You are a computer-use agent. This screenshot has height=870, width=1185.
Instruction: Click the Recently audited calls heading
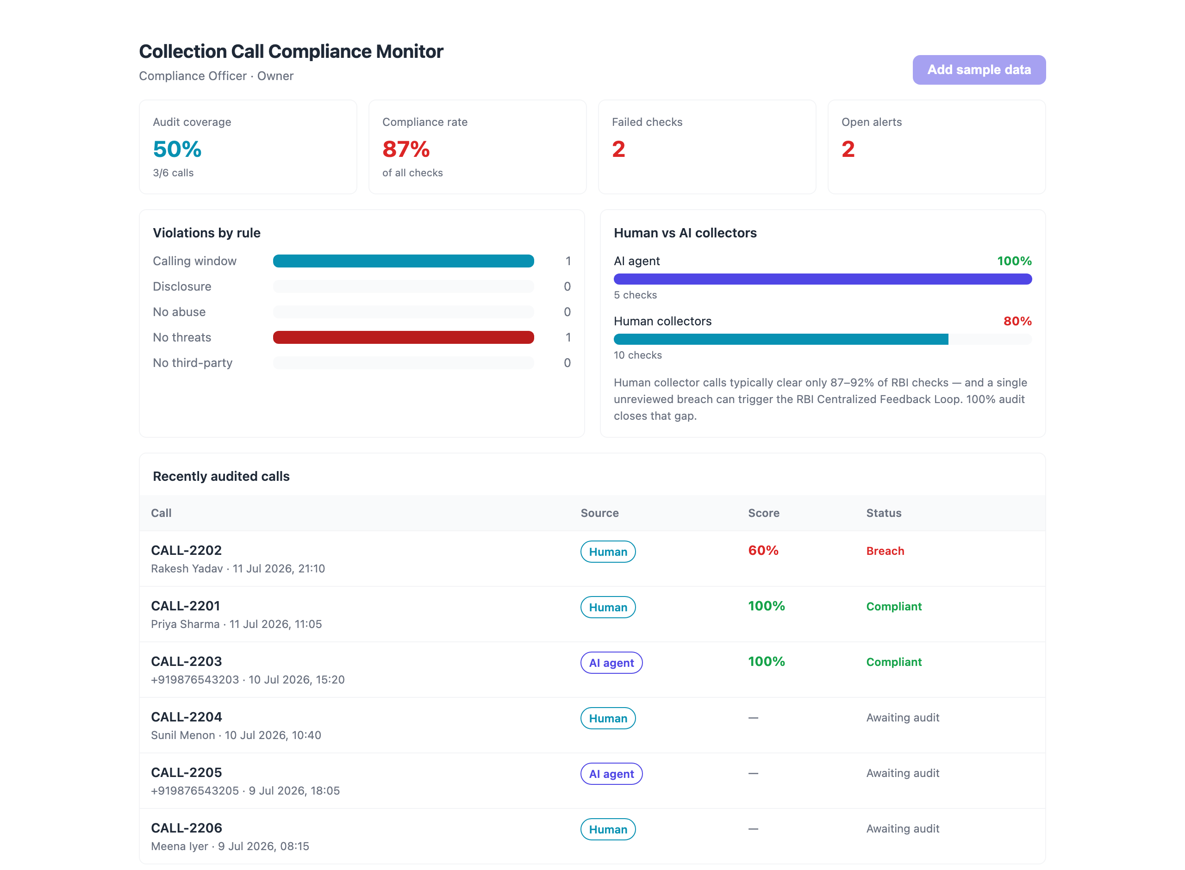[x=221, y=476]
